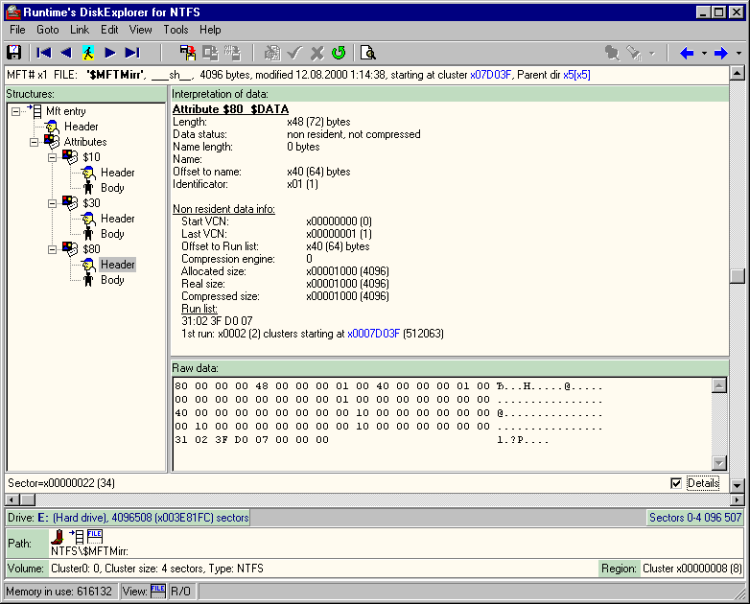Click the FILE view icon in status bar
Image resolution: width=750 pixels, height=604 pixels.
coord(158,592)
